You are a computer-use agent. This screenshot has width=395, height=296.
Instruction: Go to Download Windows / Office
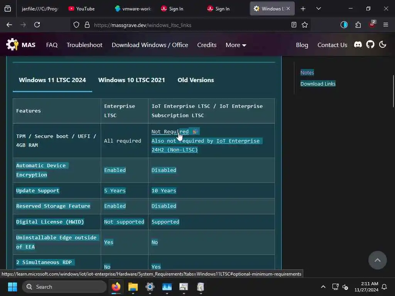(150, 45)
